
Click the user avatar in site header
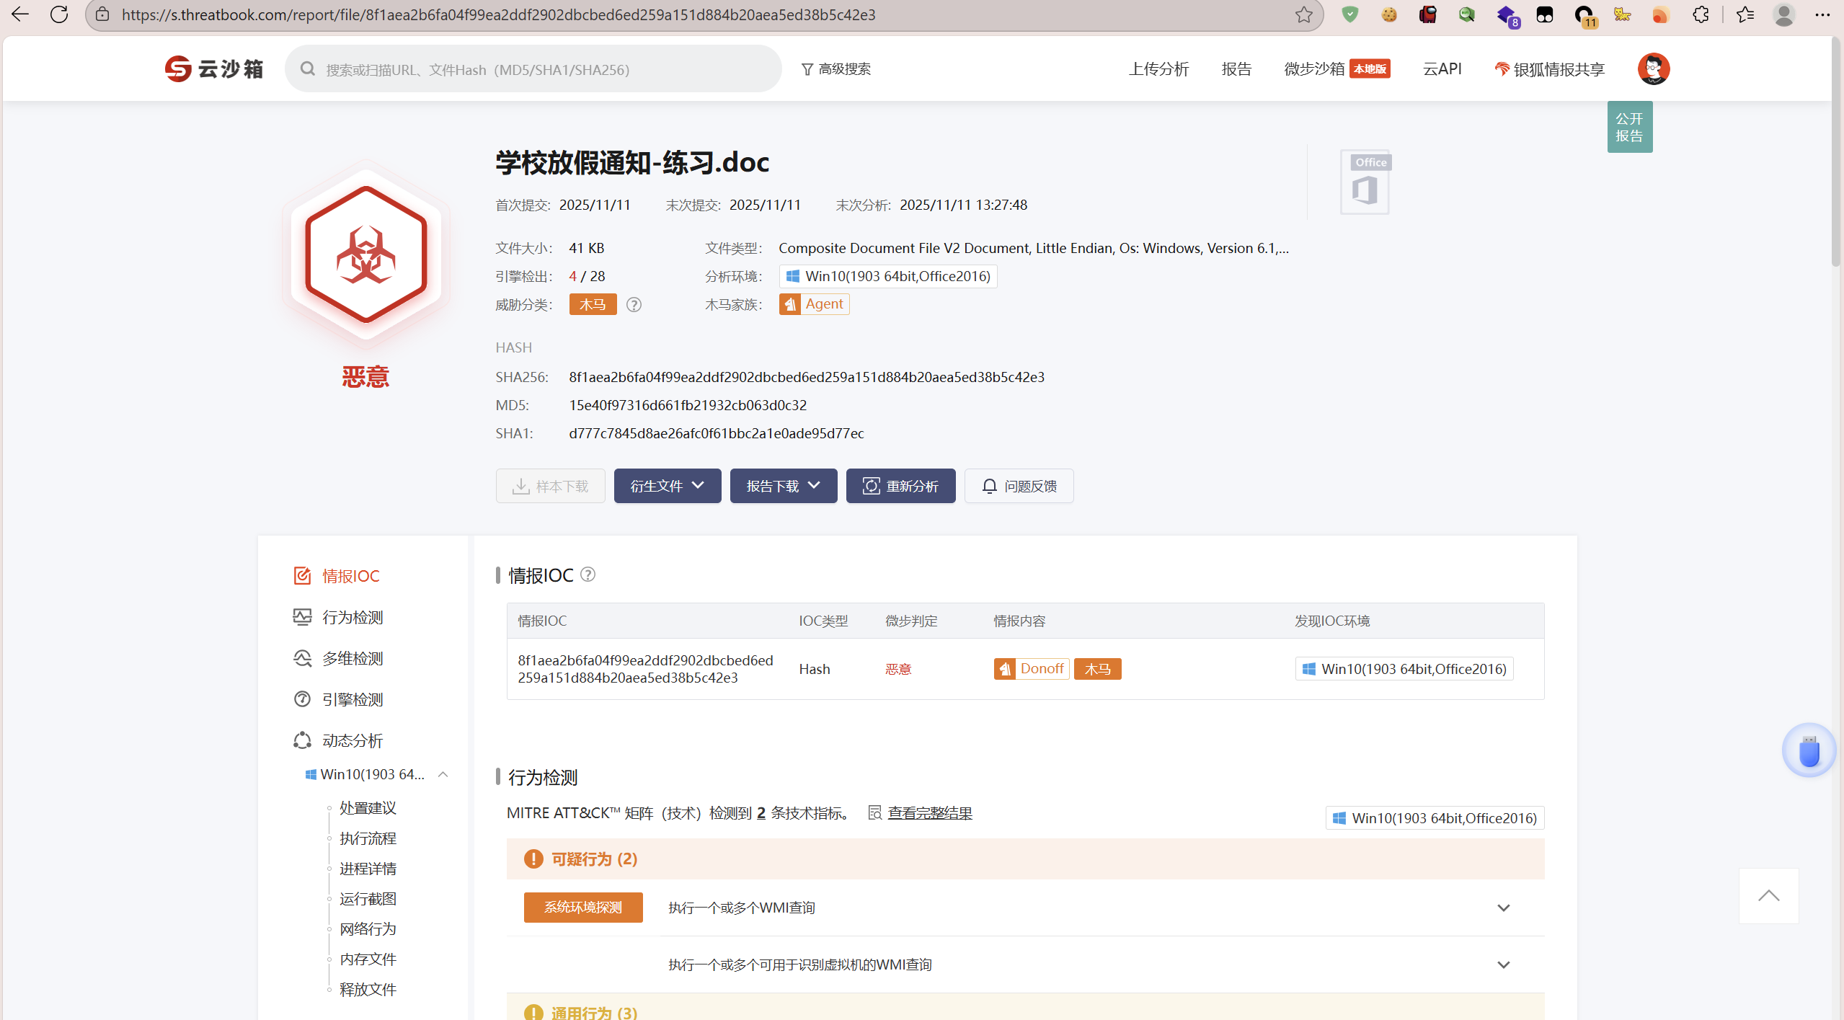click(1654, 68)
